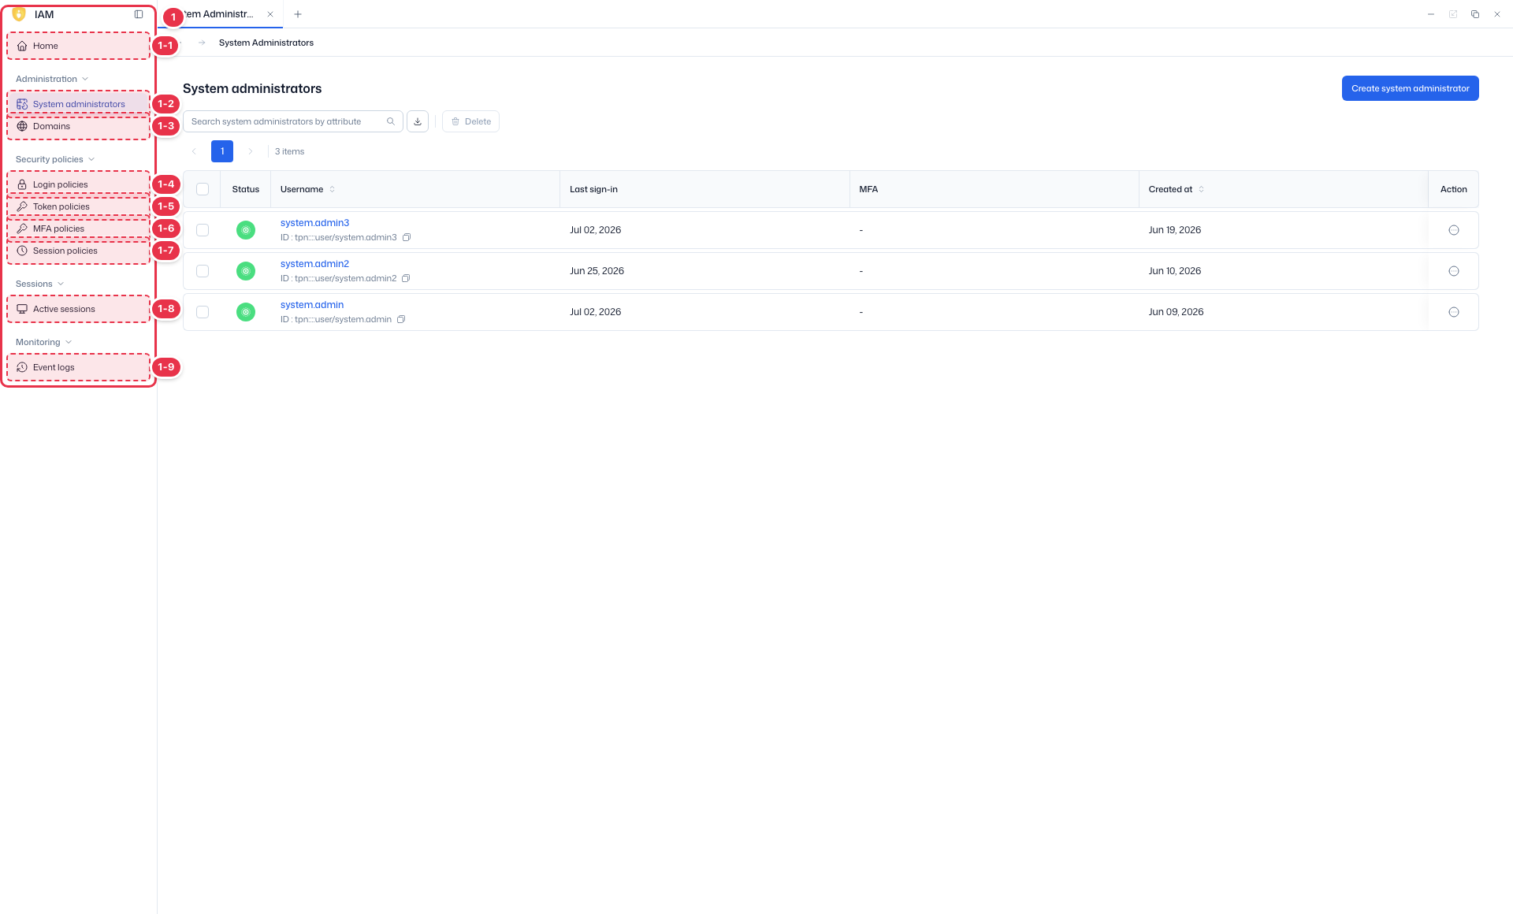Open Domains in the sidebar
The image size is (1513, 914).
[79, 126]
